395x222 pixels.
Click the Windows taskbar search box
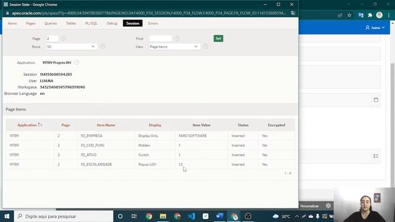(x=64, y=216)
